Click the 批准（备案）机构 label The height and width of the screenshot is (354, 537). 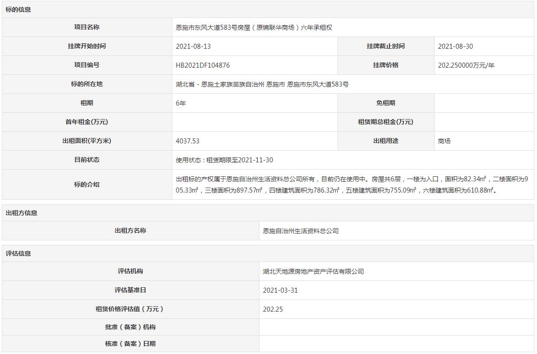(x=130, y=327)
